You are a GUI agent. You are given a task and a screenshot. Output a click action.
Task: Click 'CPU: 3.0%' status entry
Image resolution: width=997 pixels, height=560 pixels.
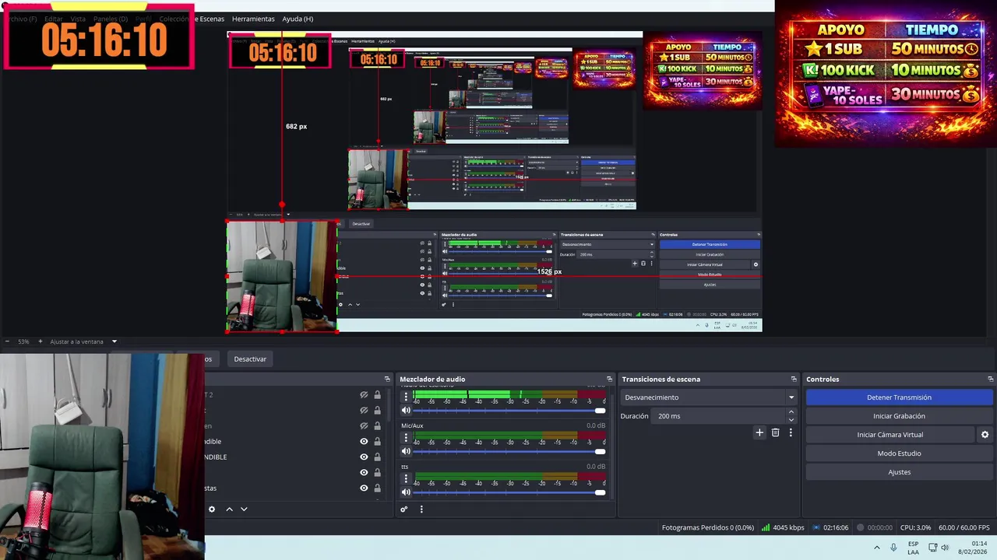[x=915, y=527]
